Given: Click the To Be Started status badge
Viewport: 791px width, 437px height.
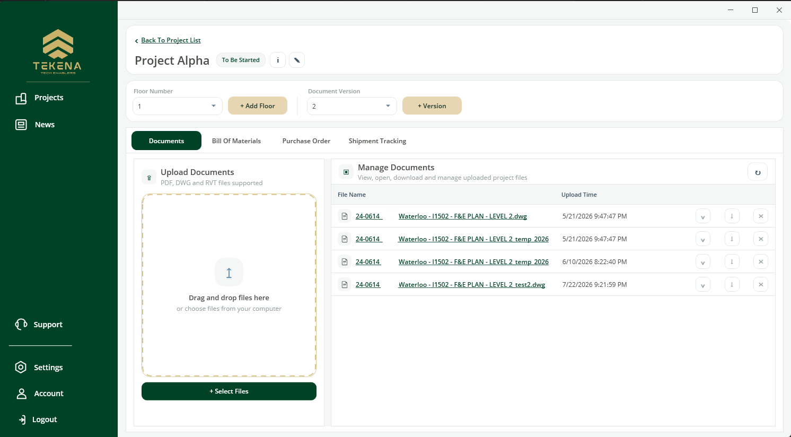Looking at the screenshot, I should pos(241,60).
